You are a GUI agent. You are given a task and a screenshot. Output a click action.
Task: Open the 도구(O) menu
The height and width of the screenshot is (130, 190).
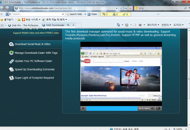click(x=178, y=25)
